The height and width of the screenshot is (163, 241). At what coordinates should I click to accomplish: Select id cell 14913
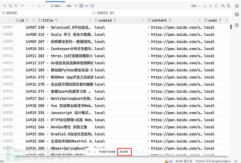click(x=26, y=70)
